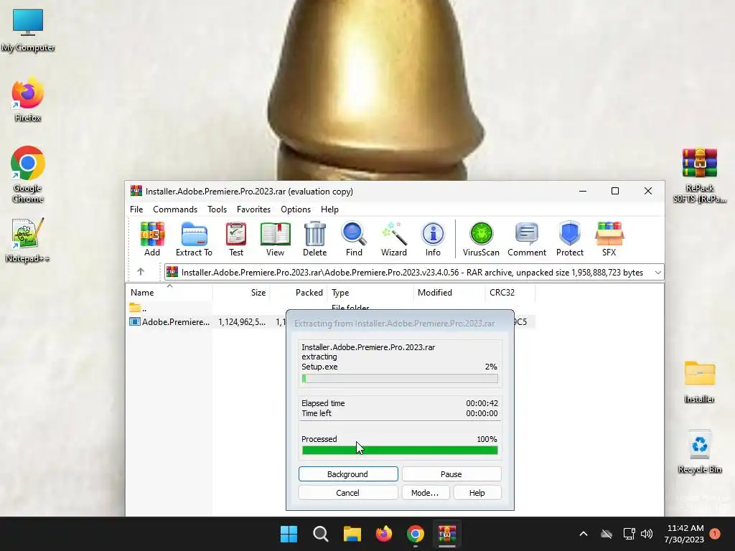The height and width of the screenshot is (551, 735).
Task: Select the Firefox desktop shortcut
Action: (28, 100)
